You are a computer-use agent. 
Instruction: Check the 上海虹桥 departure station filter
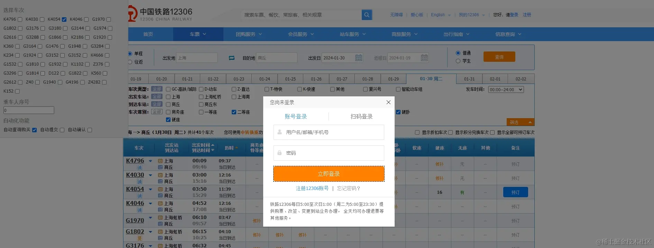[201, 97]
